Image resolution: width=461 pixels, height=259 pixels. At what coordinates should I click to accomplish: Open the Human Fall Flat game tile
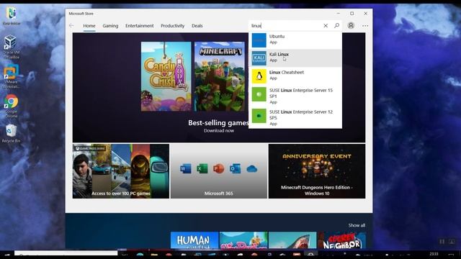(194, 240)
